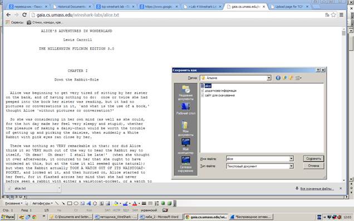Screen dimensions: 354x221
Task: Switch to the переводчик browser tab
Action: 28,7
